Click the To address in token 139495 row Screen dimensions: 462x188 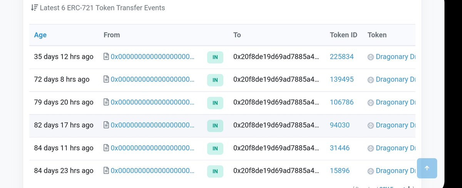click(x=276, y=80)
